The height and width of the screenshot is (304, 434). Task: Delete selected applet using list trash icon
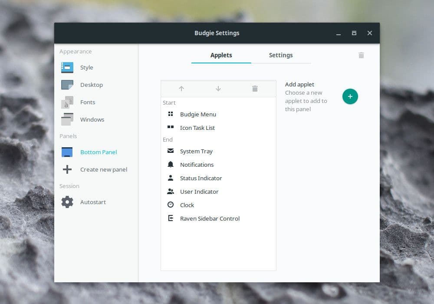coord(255,89)
